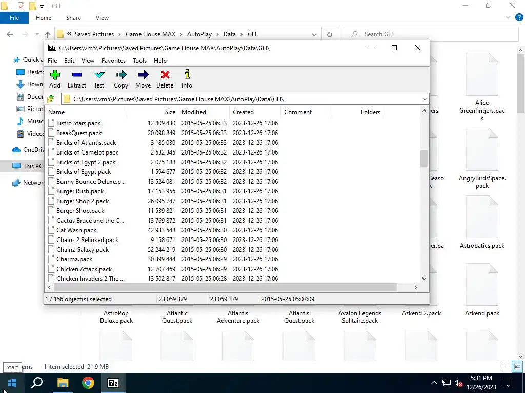This screenshot has width=525, height=393.
Task: Select Alice Greenfingers.pack file icon in Explorer
Action: pos(482,75)
